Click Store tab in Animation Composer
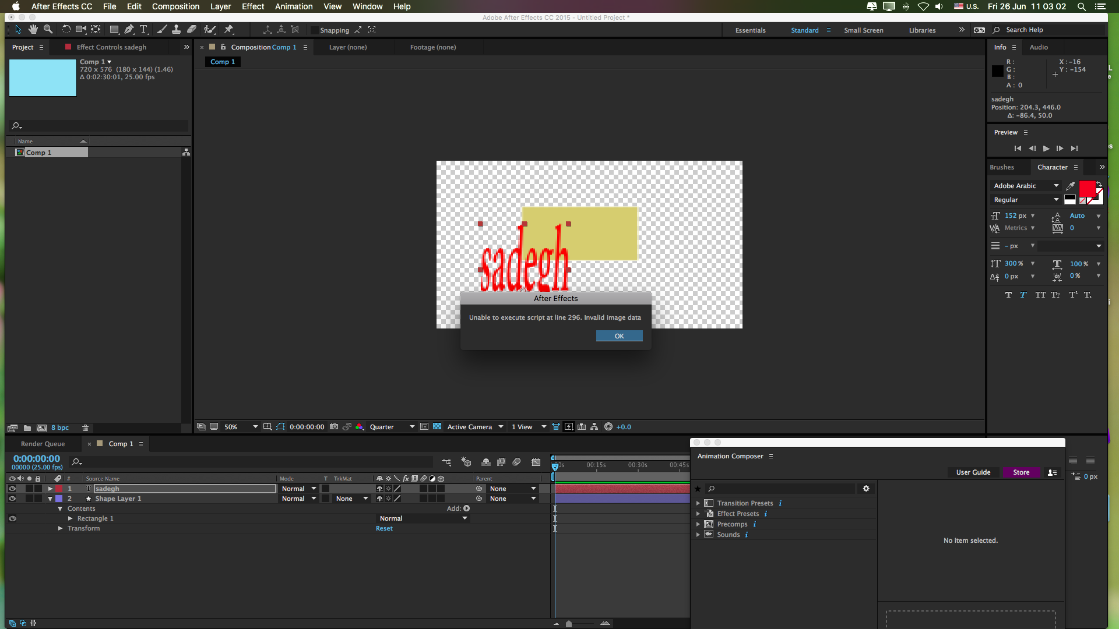This screenshot has width=1119, height=629. point(1021,472)
